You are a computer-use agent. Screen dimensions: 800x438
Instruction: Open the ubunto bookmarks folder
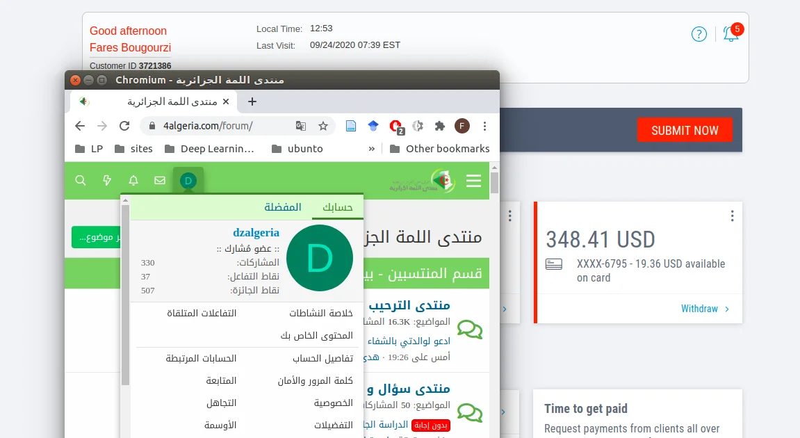[297, 148]
